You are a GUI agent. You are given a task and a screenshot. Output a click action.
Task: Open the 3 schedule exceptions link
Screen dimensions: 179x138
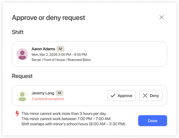48,99
